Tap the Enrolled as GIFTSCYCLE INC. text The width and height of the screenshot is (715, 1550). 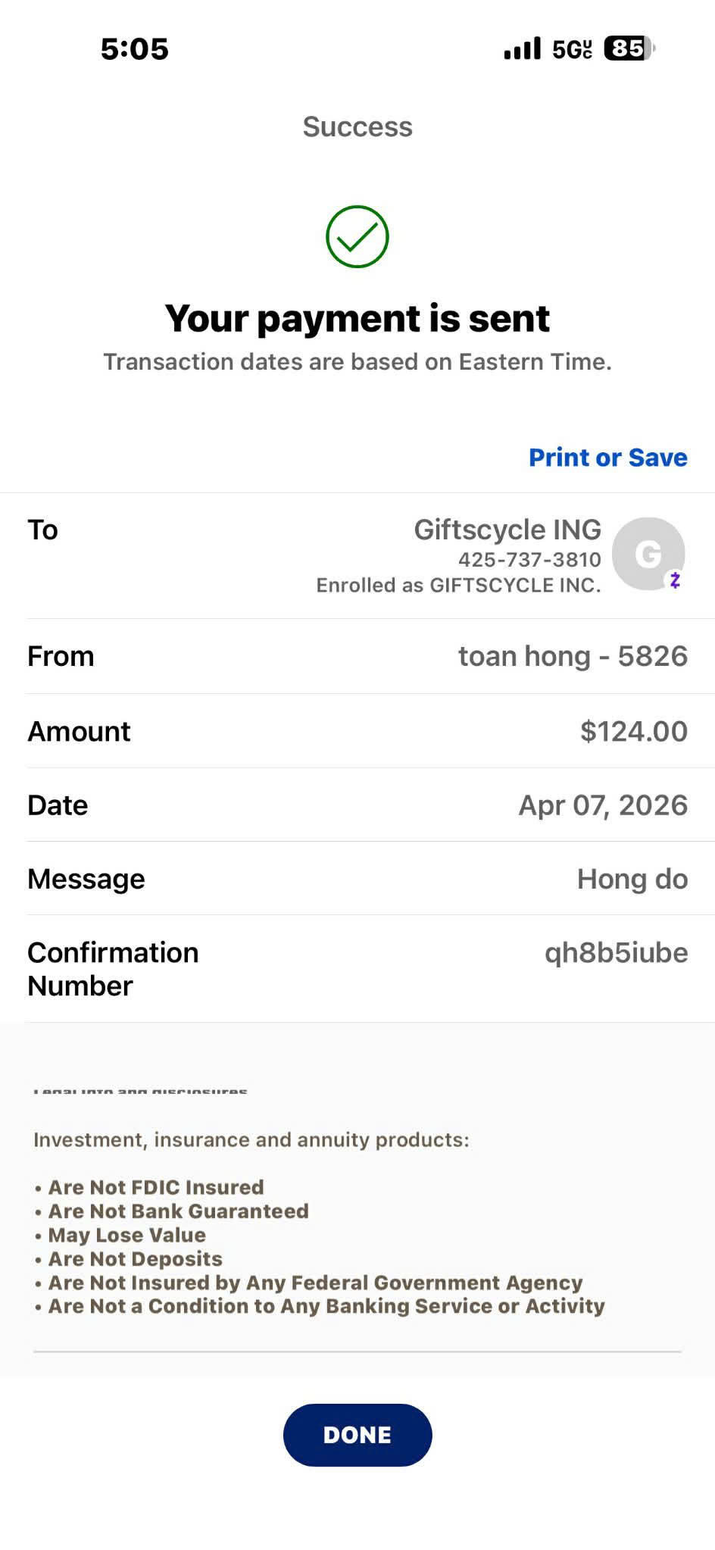(458, 586)
